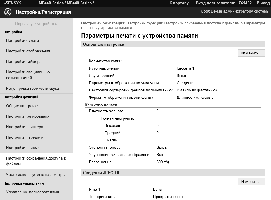Go to Управление пользователями
The width and height of the screenshot is (271, 200).
32,192
